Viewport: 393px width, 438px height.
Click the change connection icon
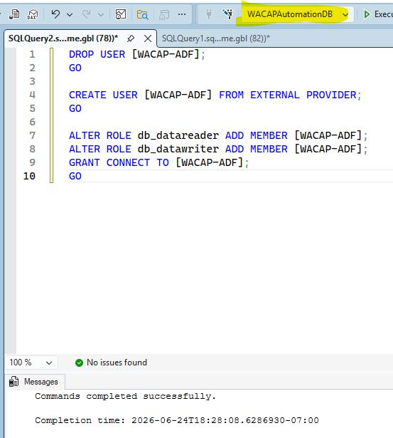[x=227, y=14]
